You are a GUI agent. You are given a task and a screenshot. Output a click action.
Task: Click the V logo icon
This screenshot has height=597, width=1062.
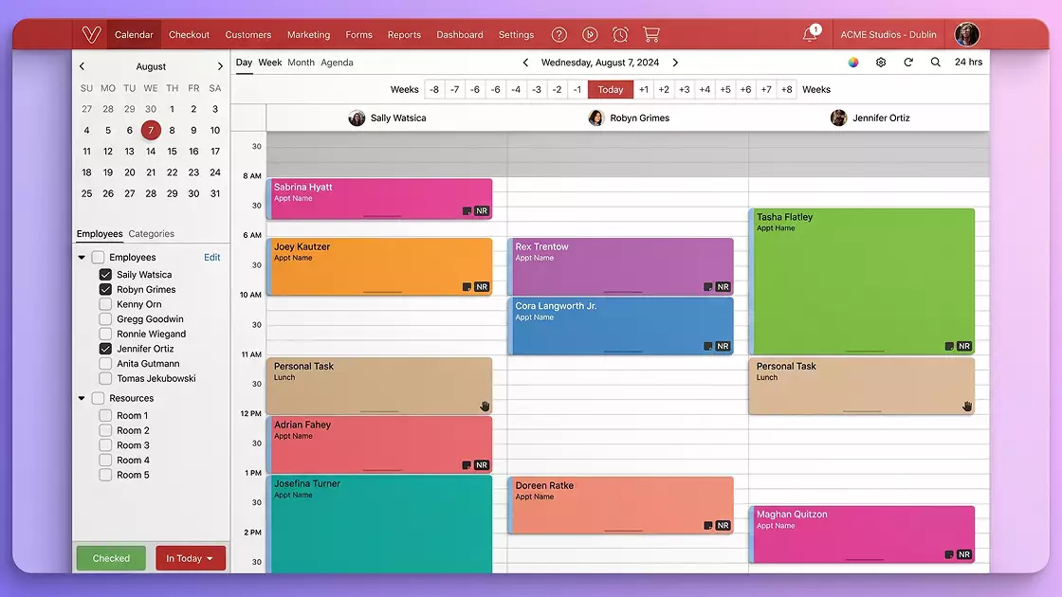pos(91,34)
